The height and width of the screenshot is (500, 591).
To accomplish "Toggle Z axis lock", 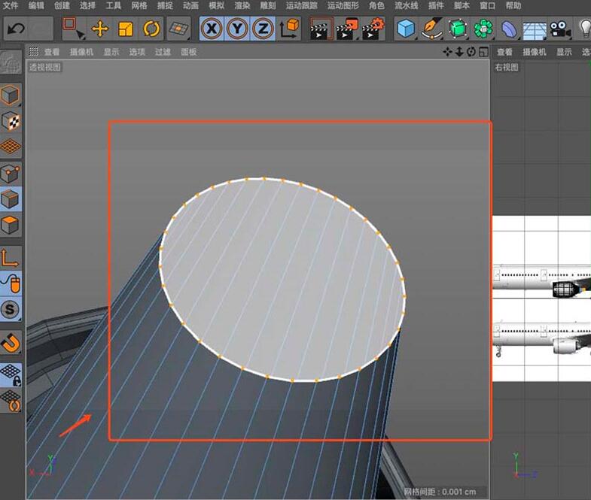I will [x=262, y=29].
